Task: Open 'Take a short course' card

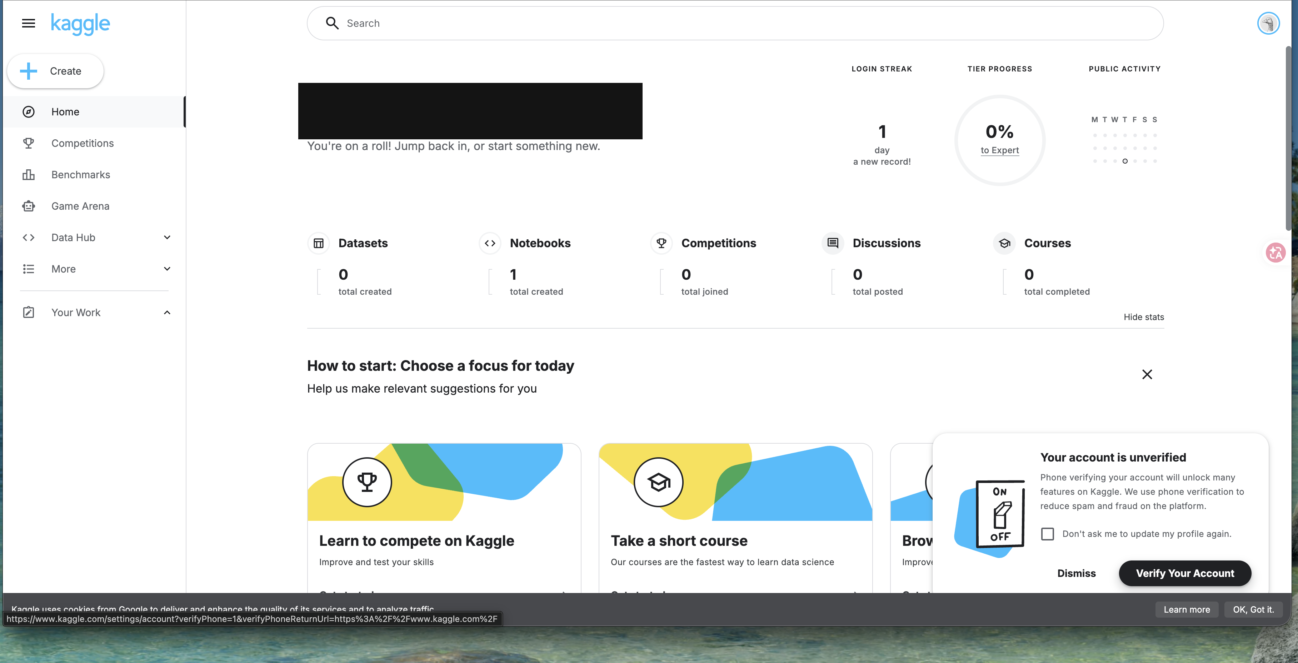Action: [735, 518]
